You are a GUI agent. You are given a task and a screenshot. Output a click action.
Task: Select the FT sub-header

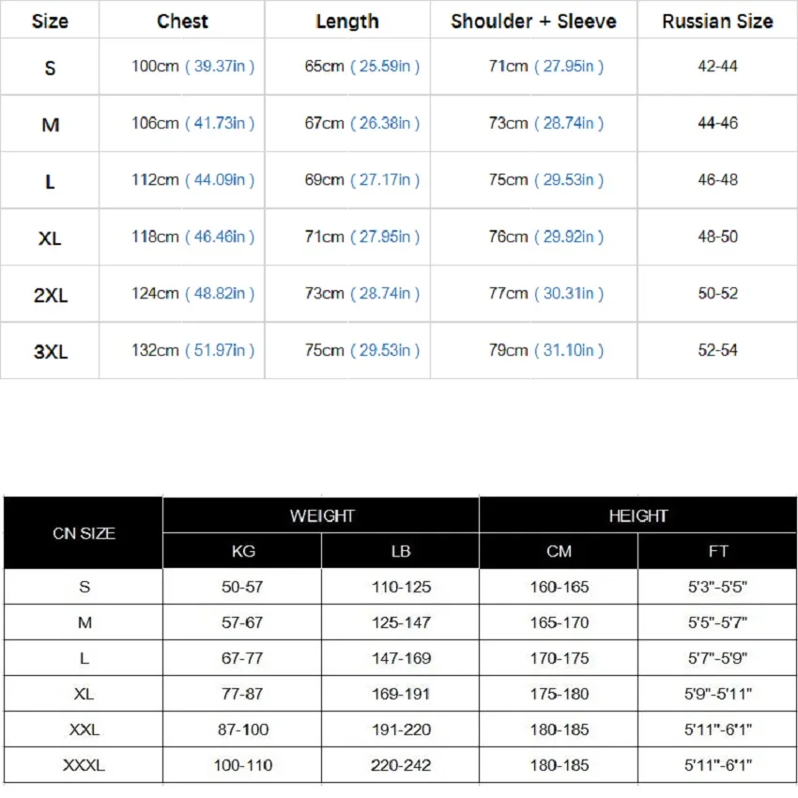click(718, 551)
